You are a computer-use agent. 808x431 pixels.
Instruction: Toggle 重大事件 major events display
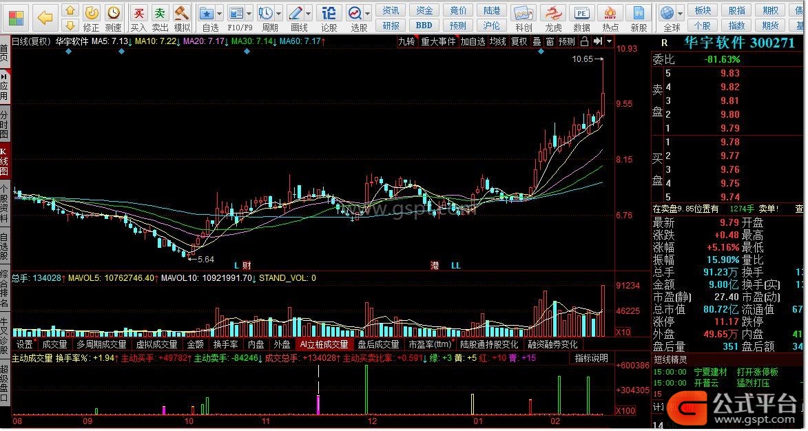pos(439,41)
